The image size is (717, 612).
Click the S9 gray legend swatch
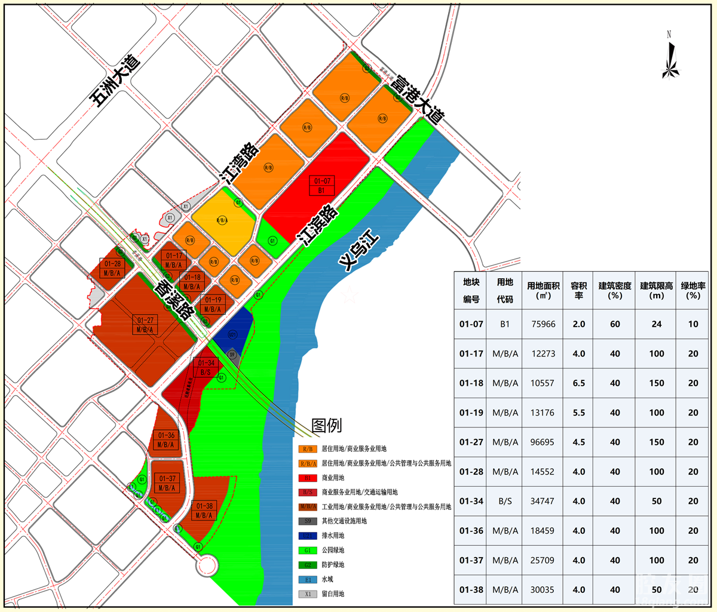308,521
